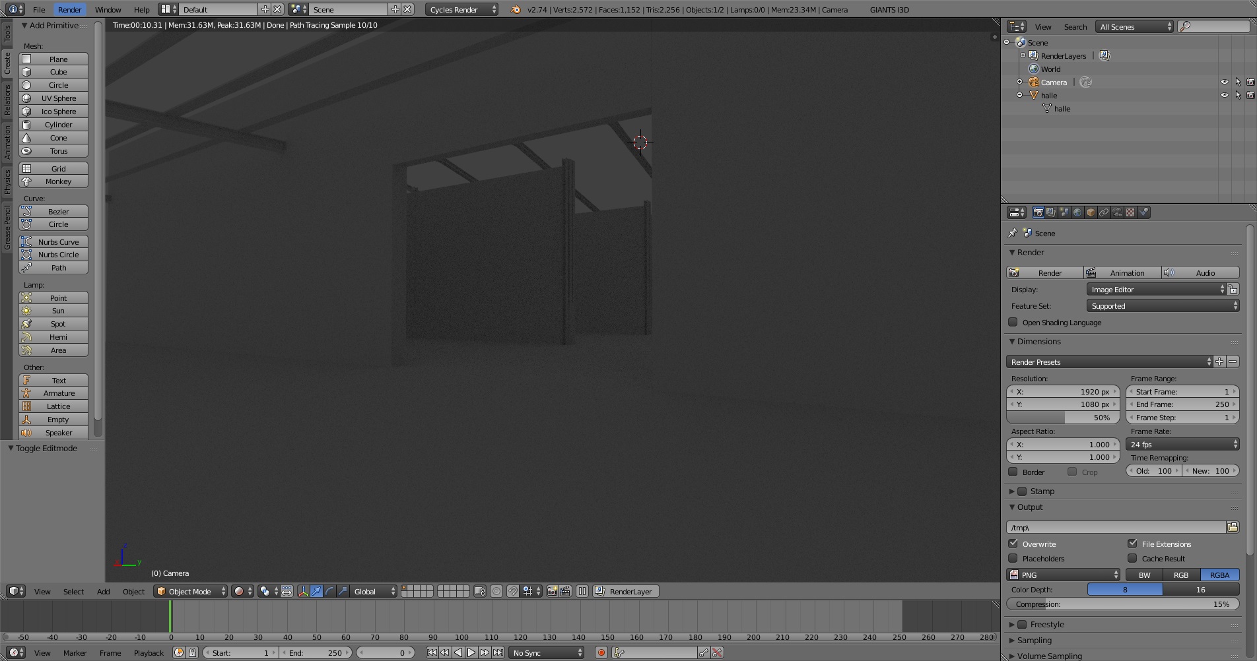Open the Texture properties tab (checker icon)
This screenshot has height=661, width=1257.
pyautogui.click(x=1130, y=212)
